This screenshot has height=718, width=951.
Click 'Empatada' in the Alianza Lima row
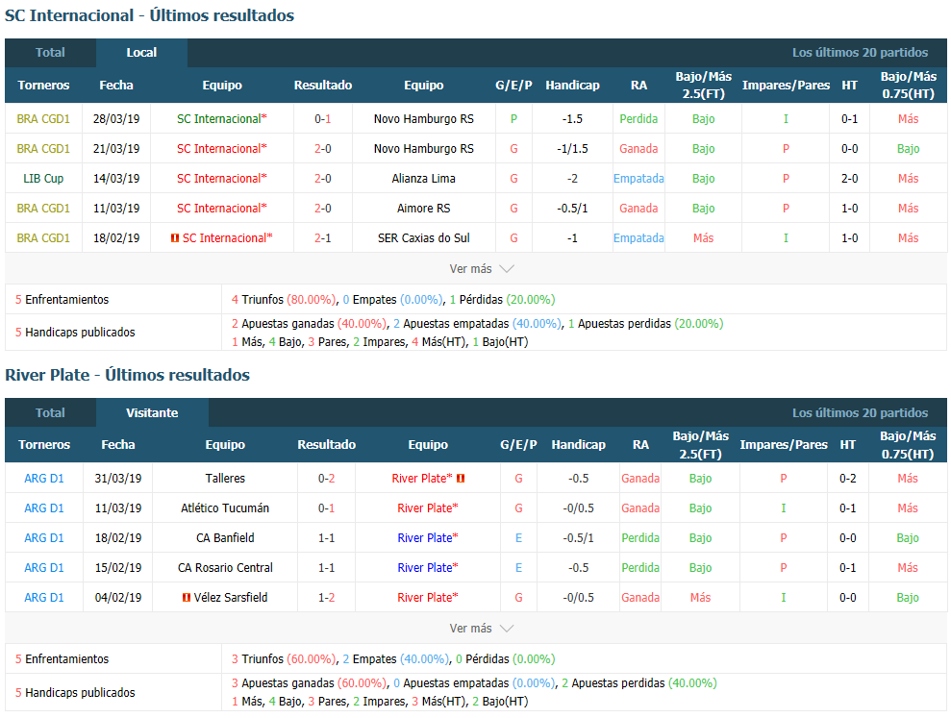638,178
